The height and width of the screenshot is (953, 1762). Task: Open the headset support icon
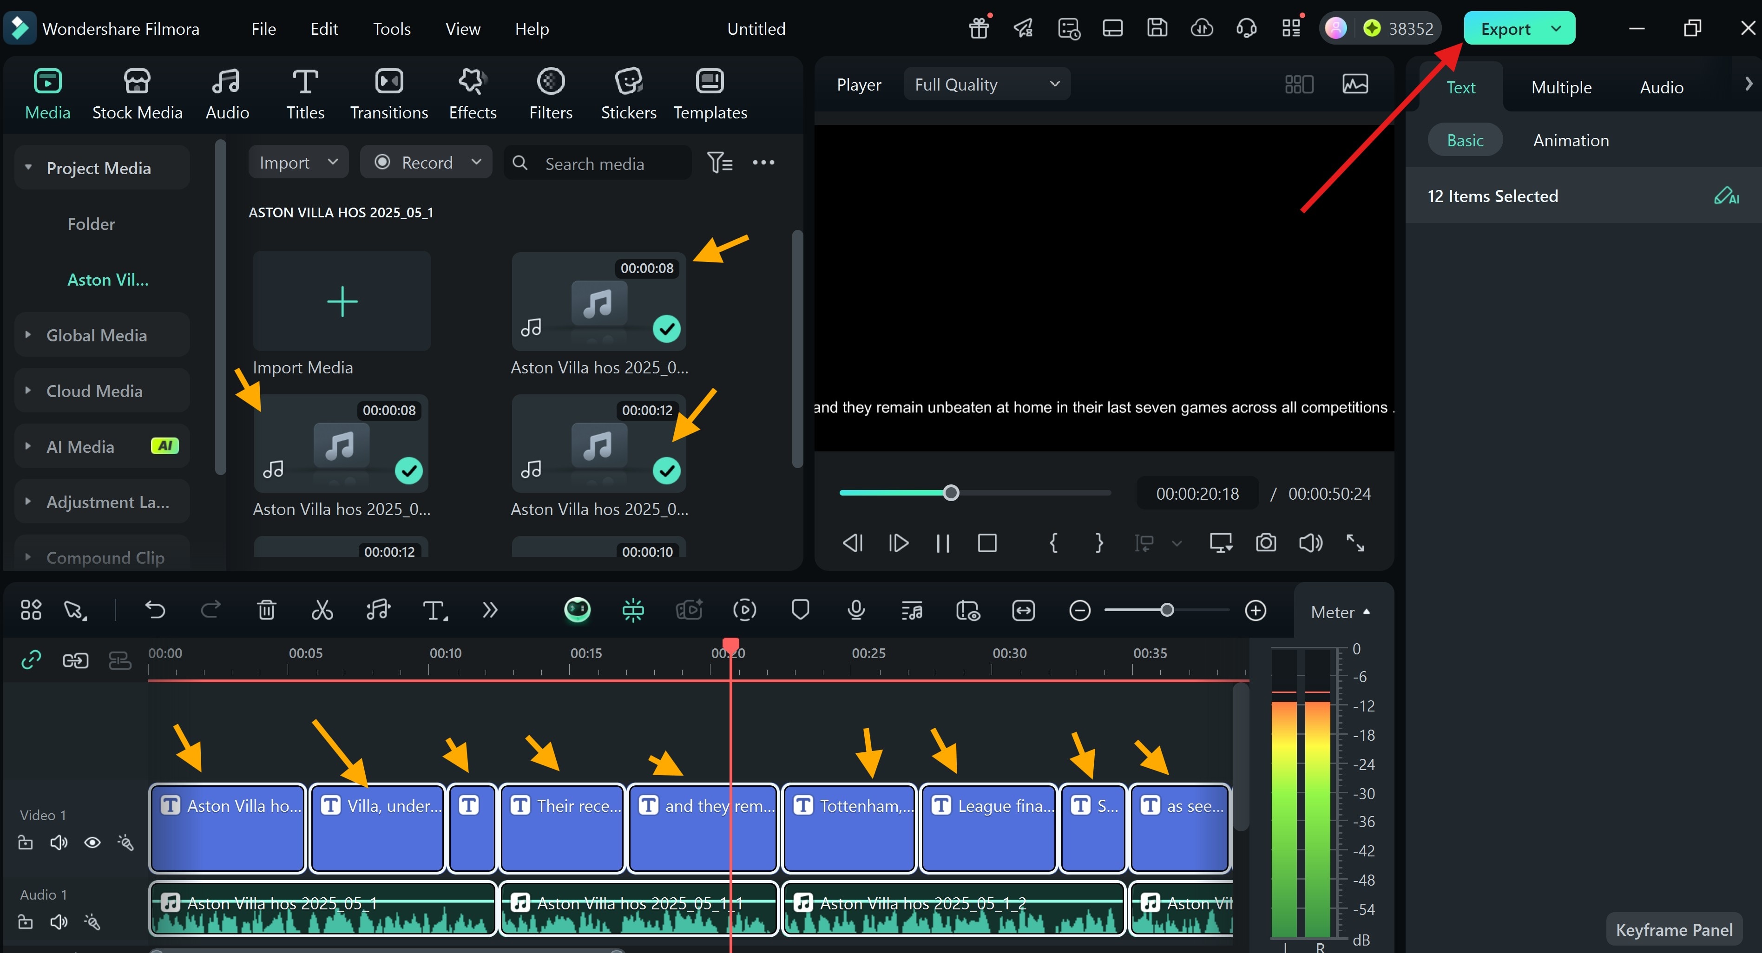(1246, 28)
